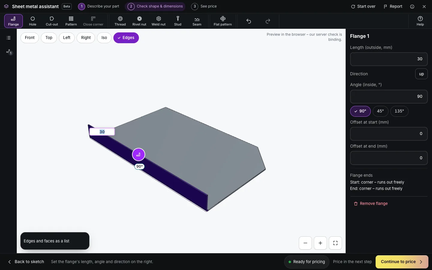Go Back to sketch
The width and height of the screenshot is (432, 270).
(26, 262)
